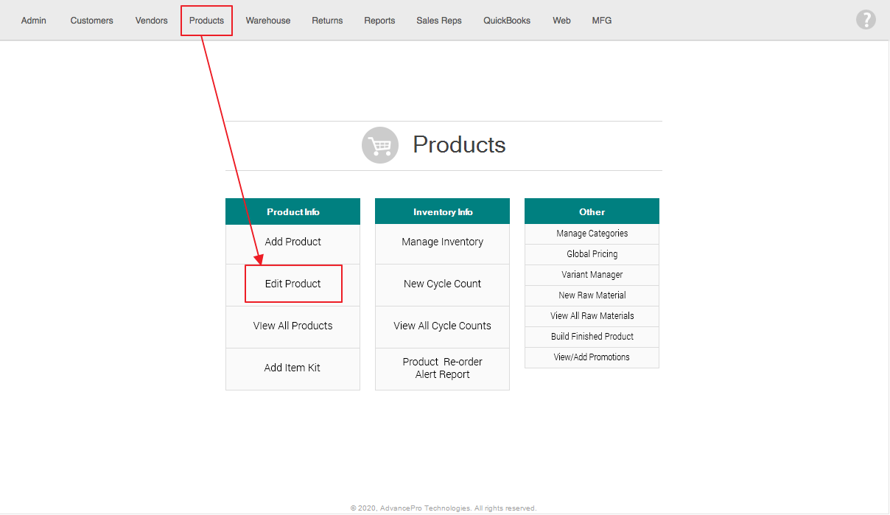
Task: Open the QuickBooks menu
Action: click(507, 21)
